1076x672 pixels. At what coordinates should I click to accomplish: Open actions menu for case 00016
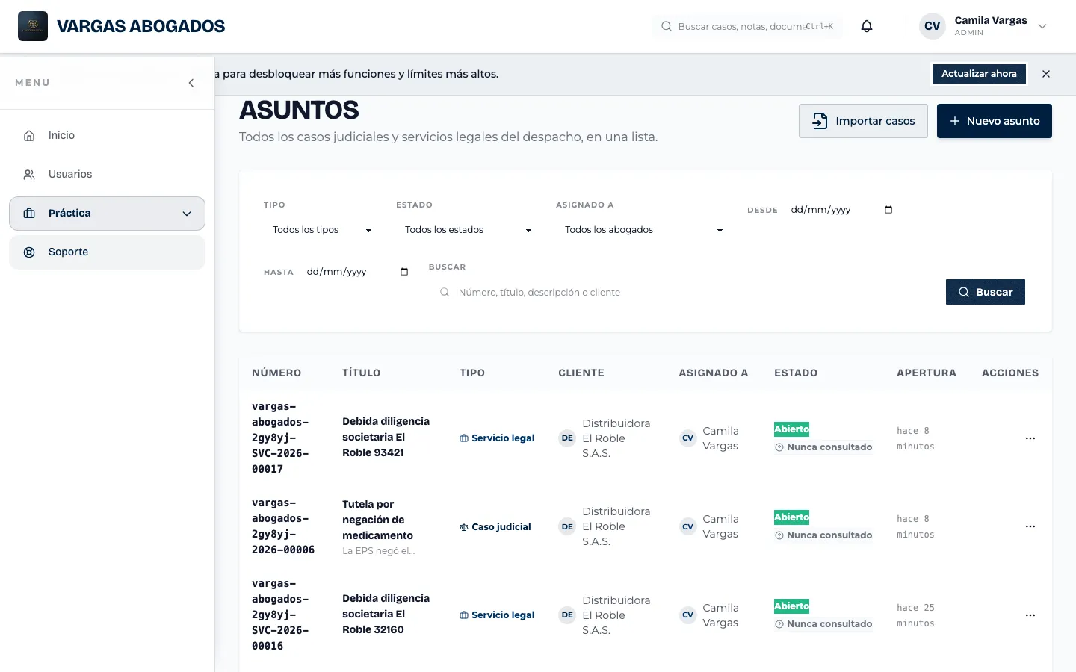click(1030, 615)
